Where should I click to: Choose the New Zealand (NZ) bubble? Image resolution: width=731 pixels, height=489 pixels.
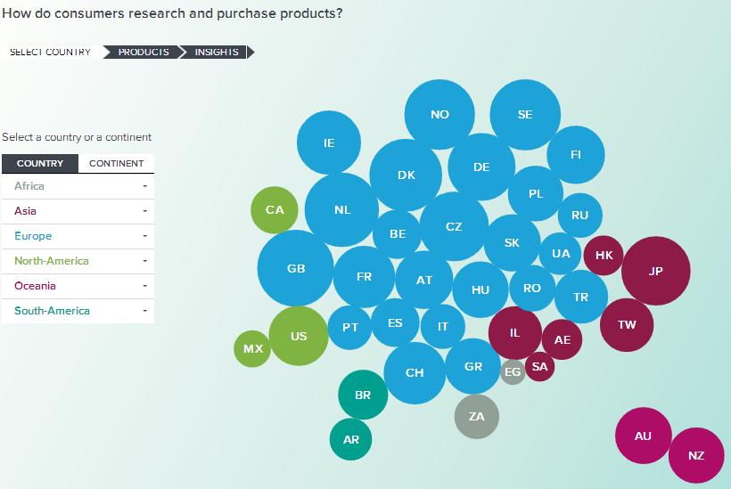click(x=696, y=455)
